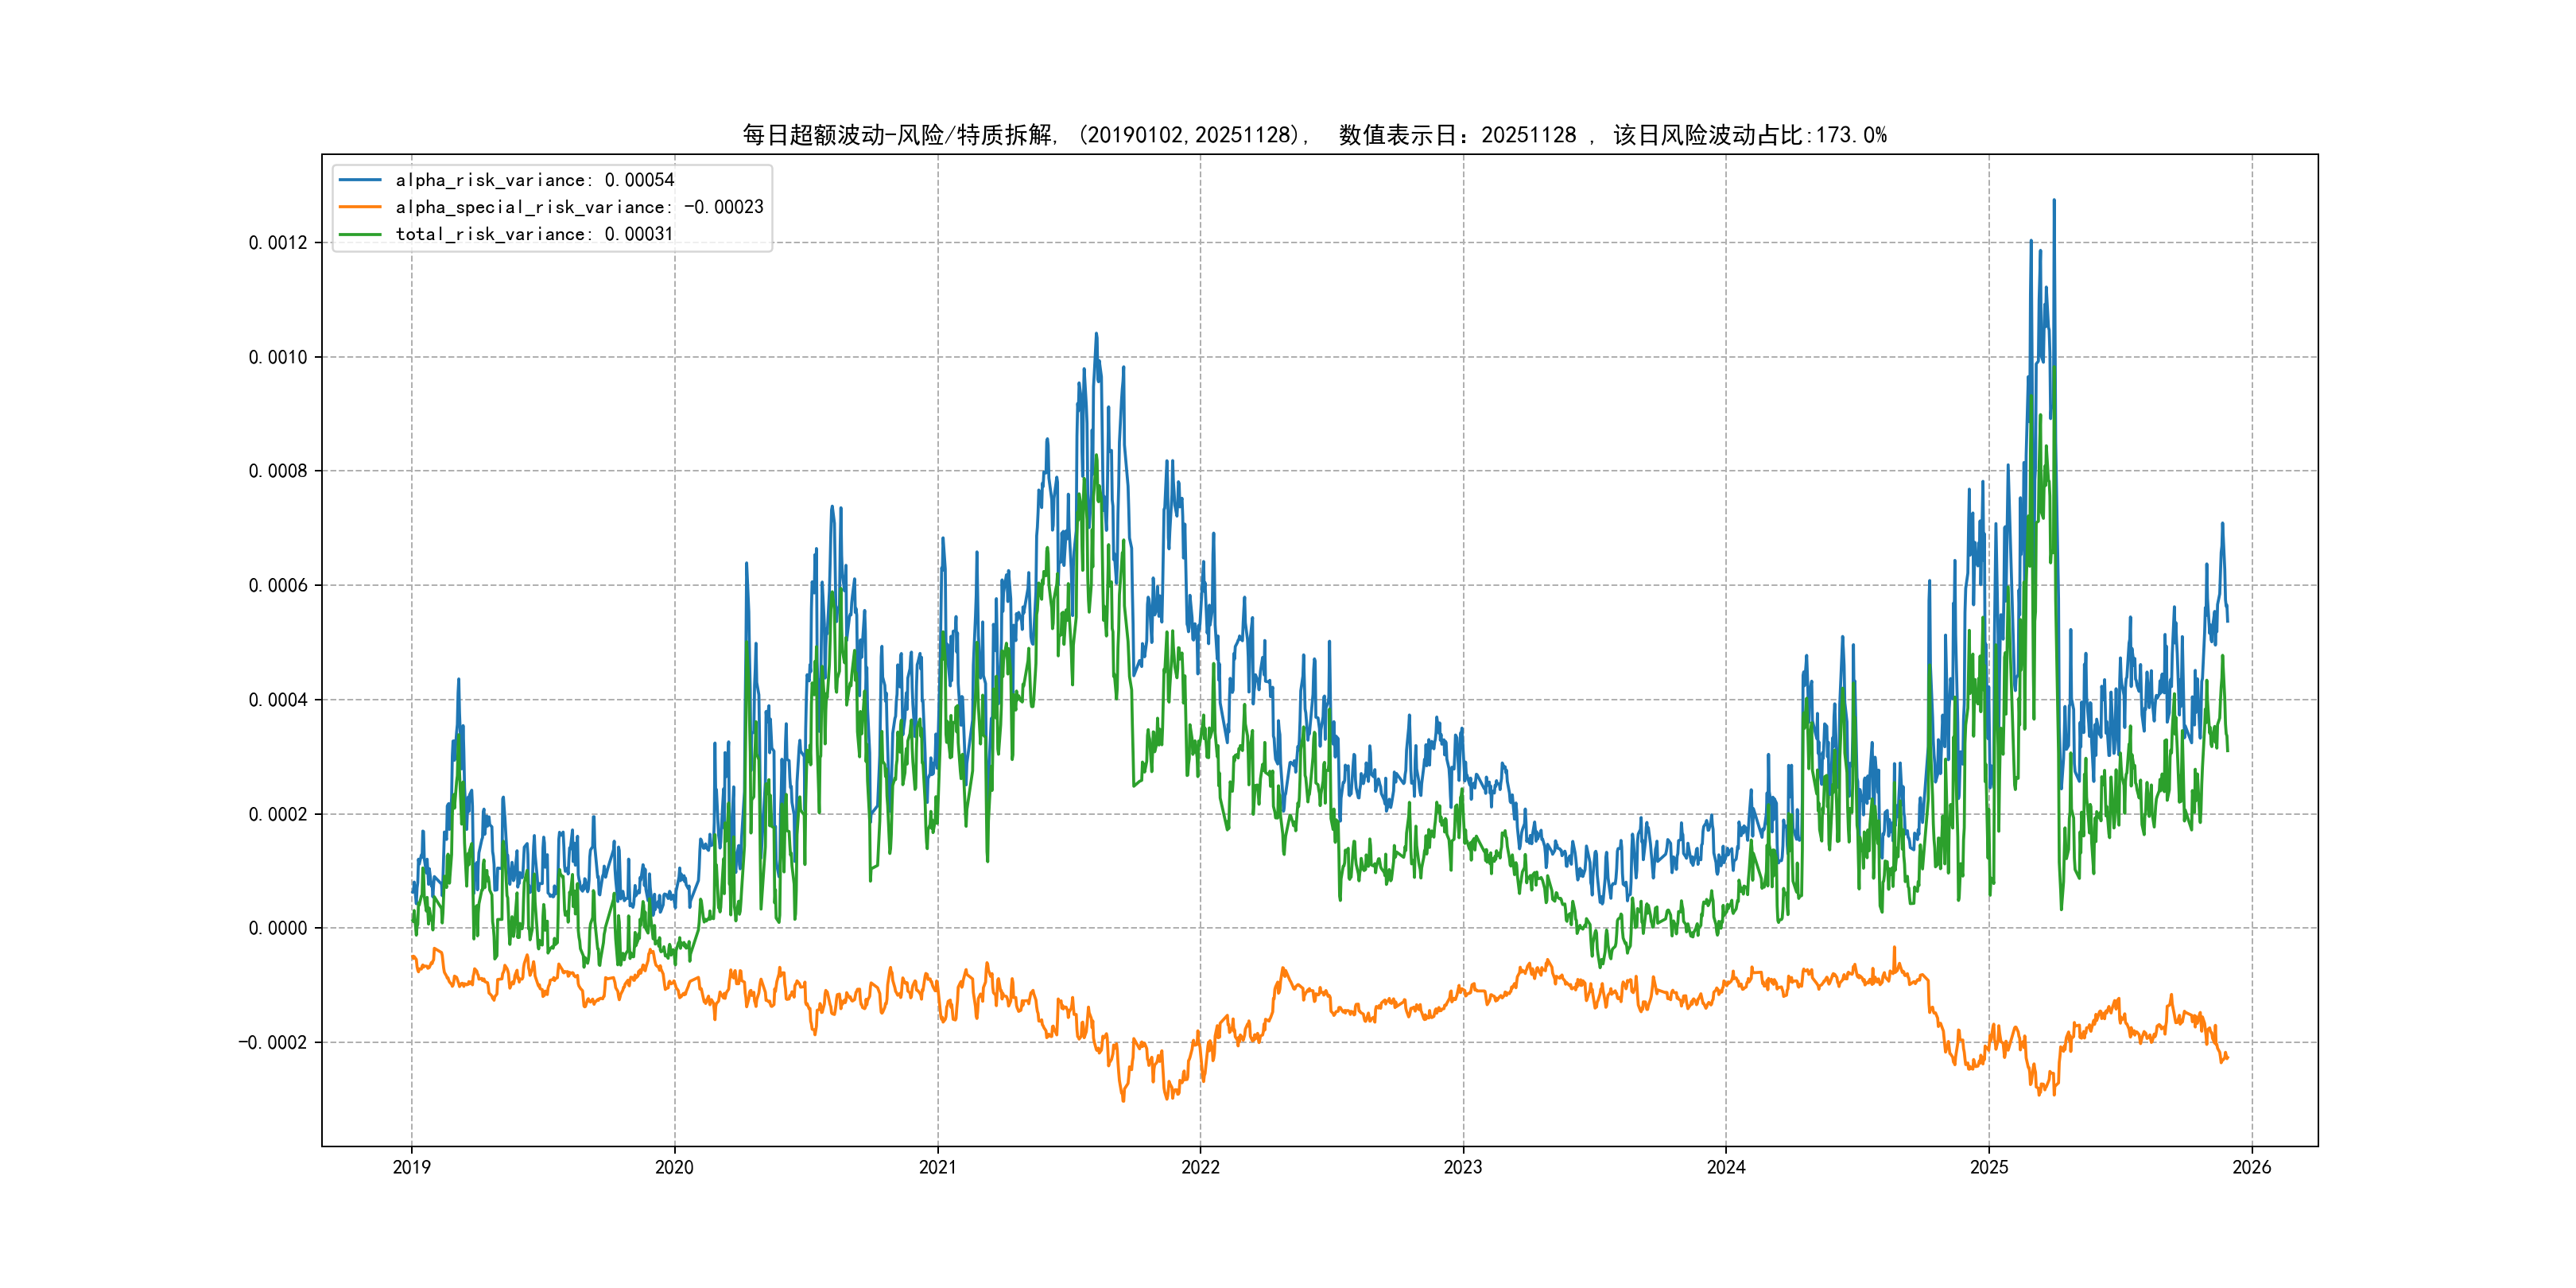Click the 0.0006 y-axis tick label
The height and width of the screenshot is (1288, 2576).
[x=278, y=586]
